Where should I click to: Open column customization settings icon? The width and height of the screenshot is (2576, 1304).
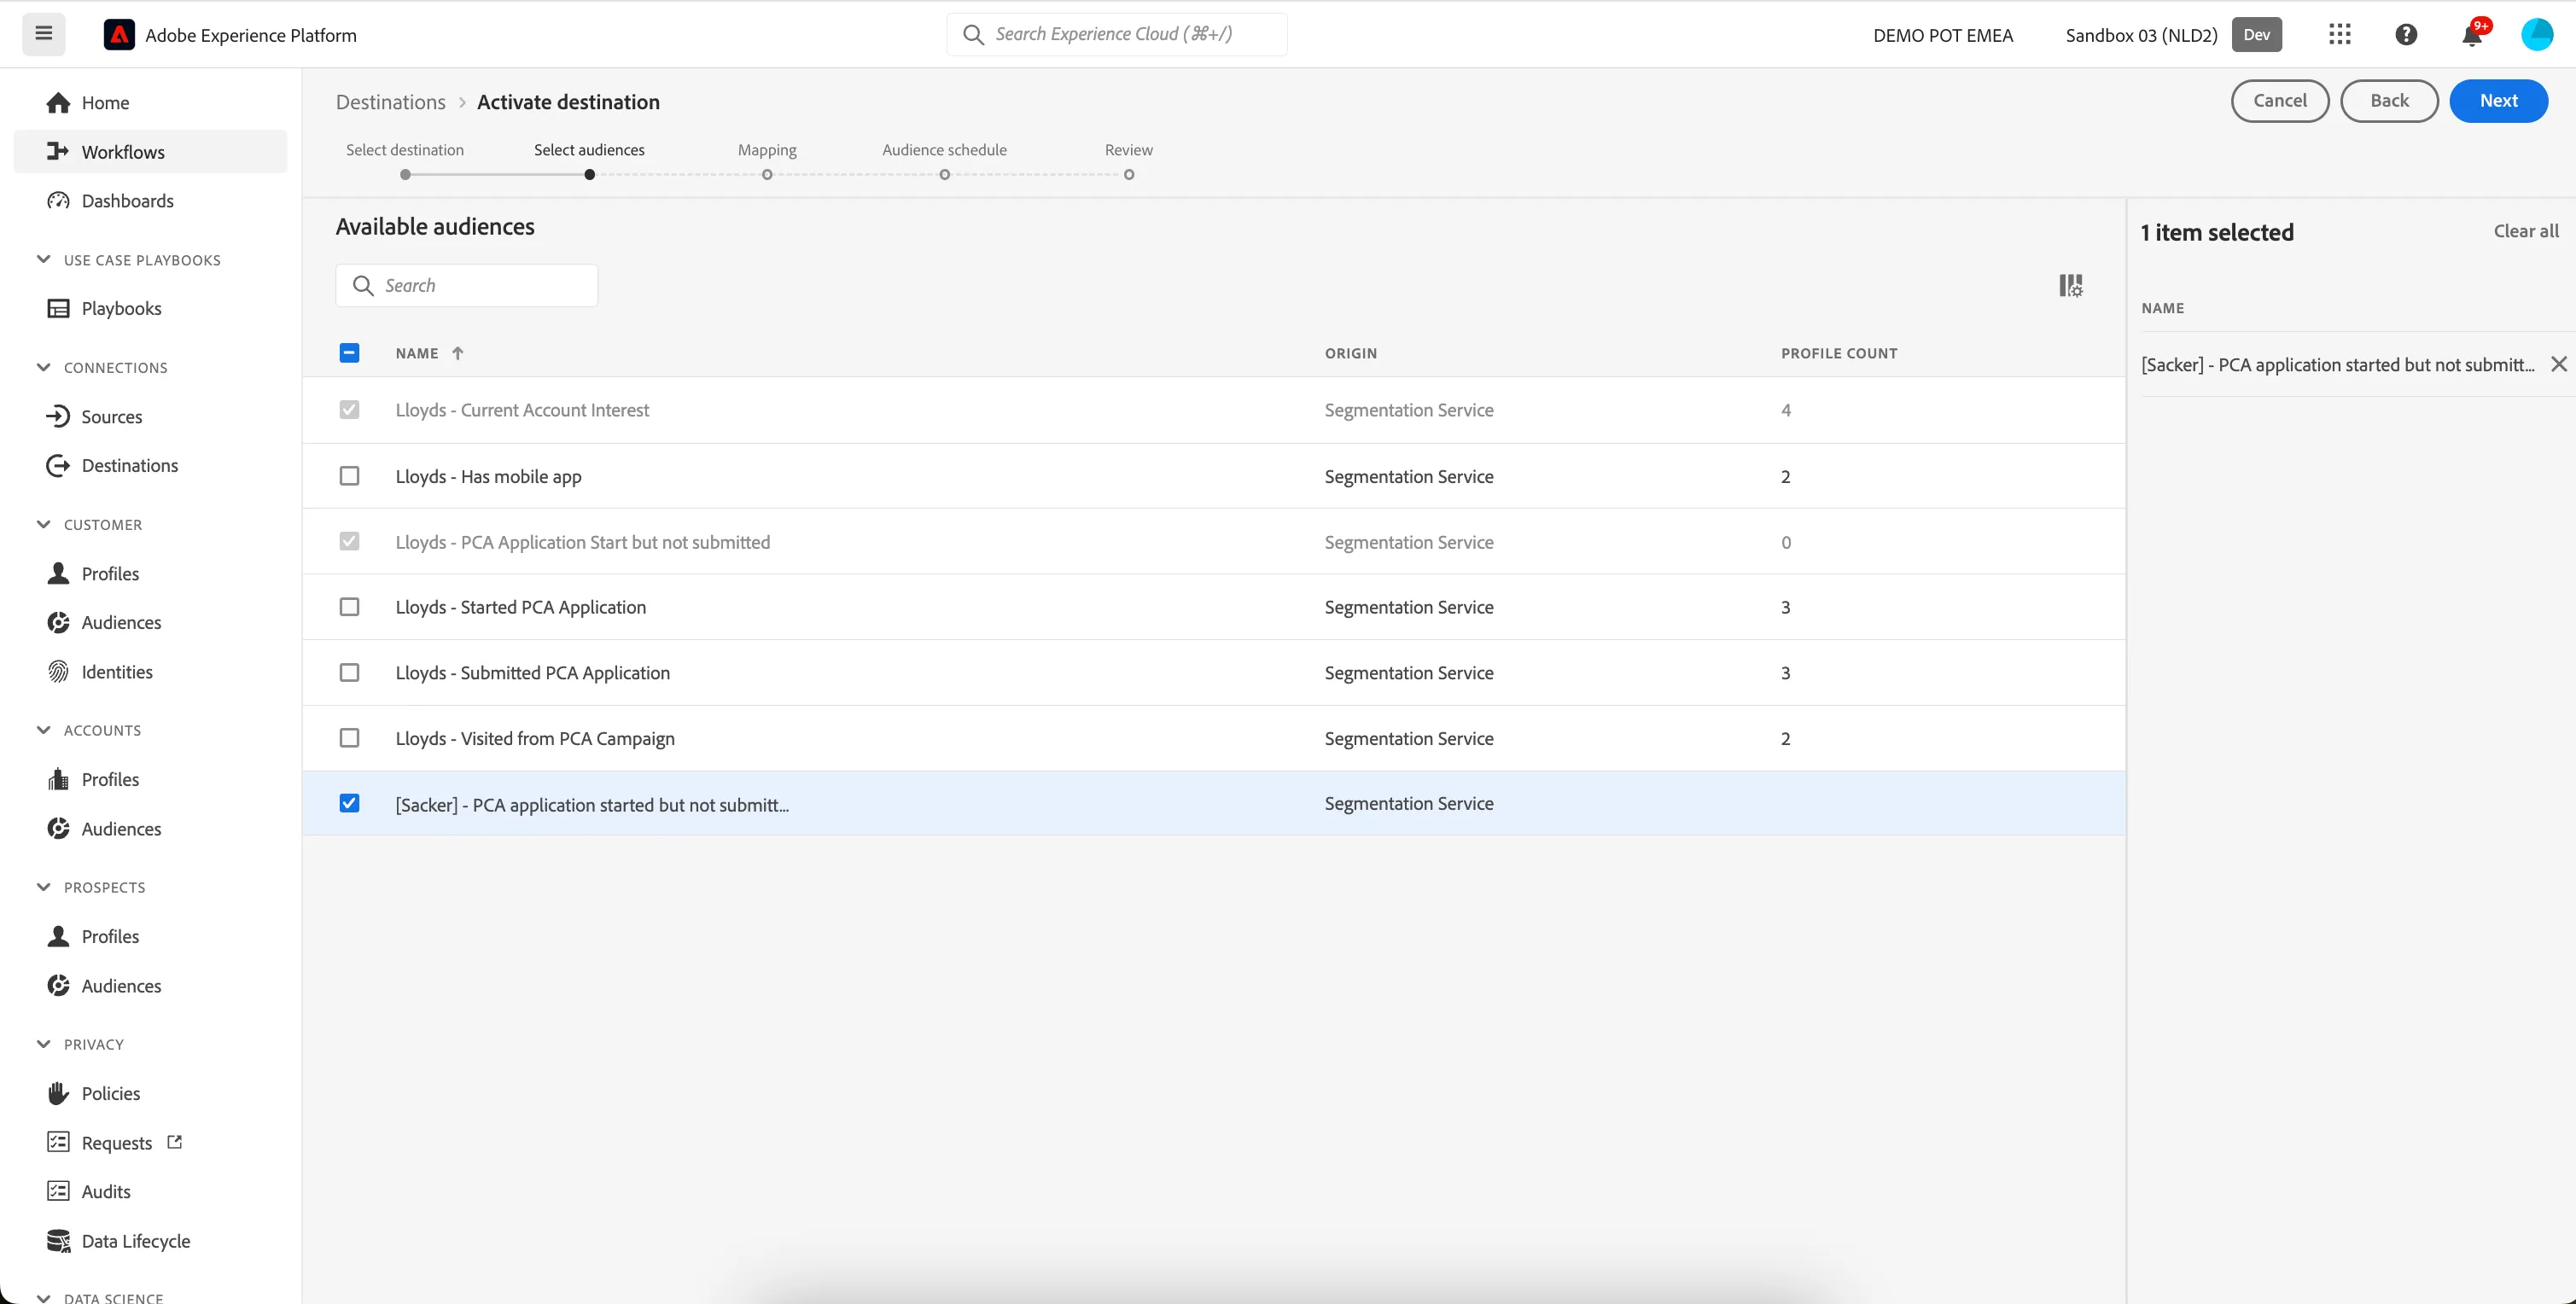coord(2070,286)
